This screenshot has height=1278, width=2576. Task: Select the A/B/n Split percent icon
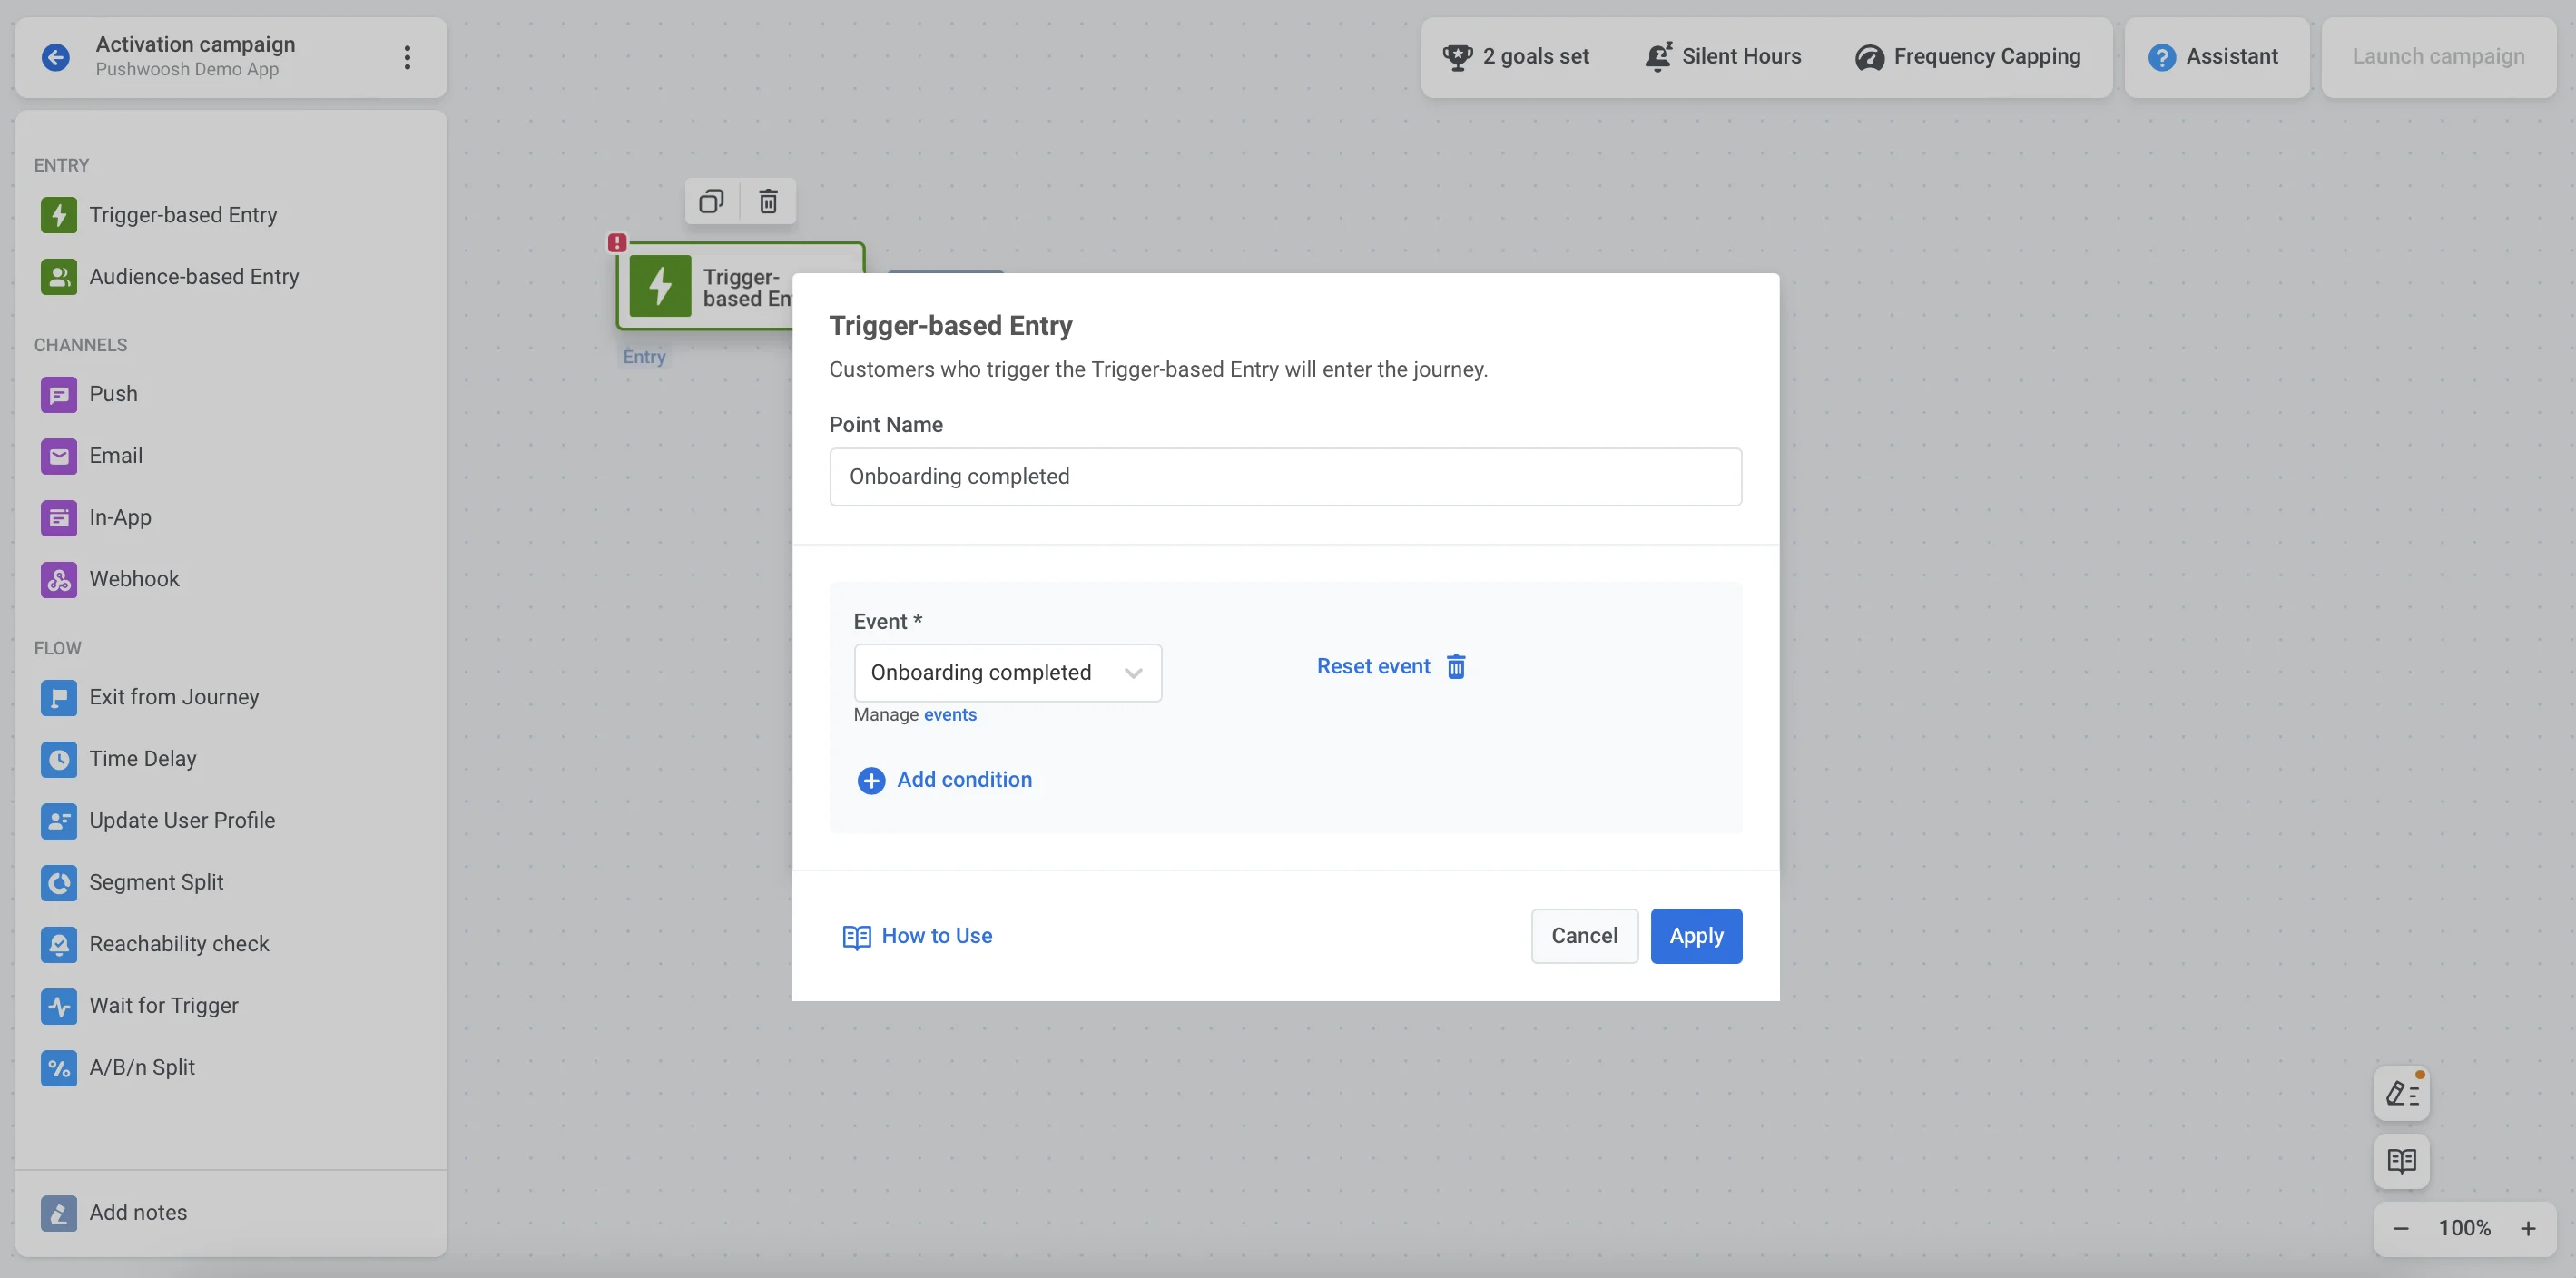point(59,1067)
